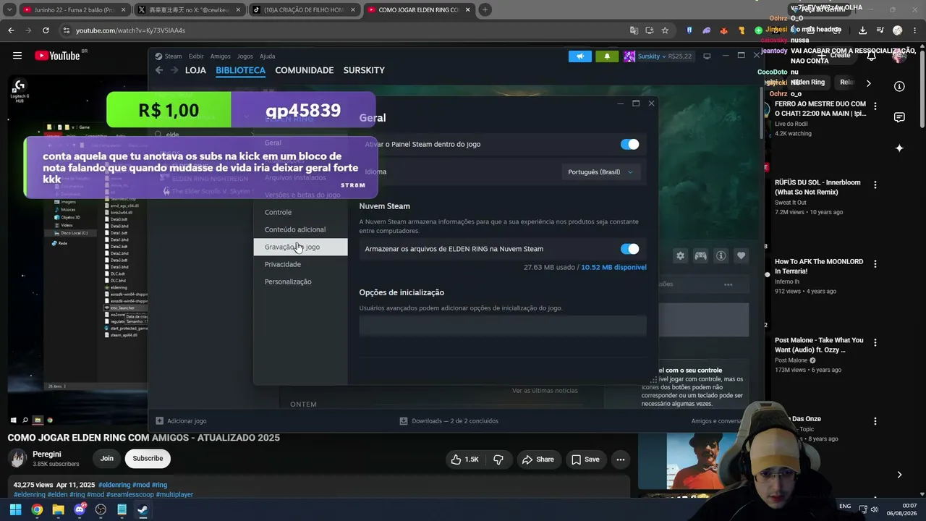The width and height of the screenshot is (926, 521).
Task: Click Adicionar jogo in Steam
Action: click(x=182, y=421)
